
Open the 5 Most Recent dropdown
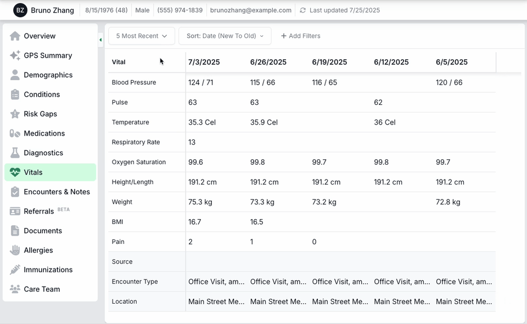click(142, 36)
